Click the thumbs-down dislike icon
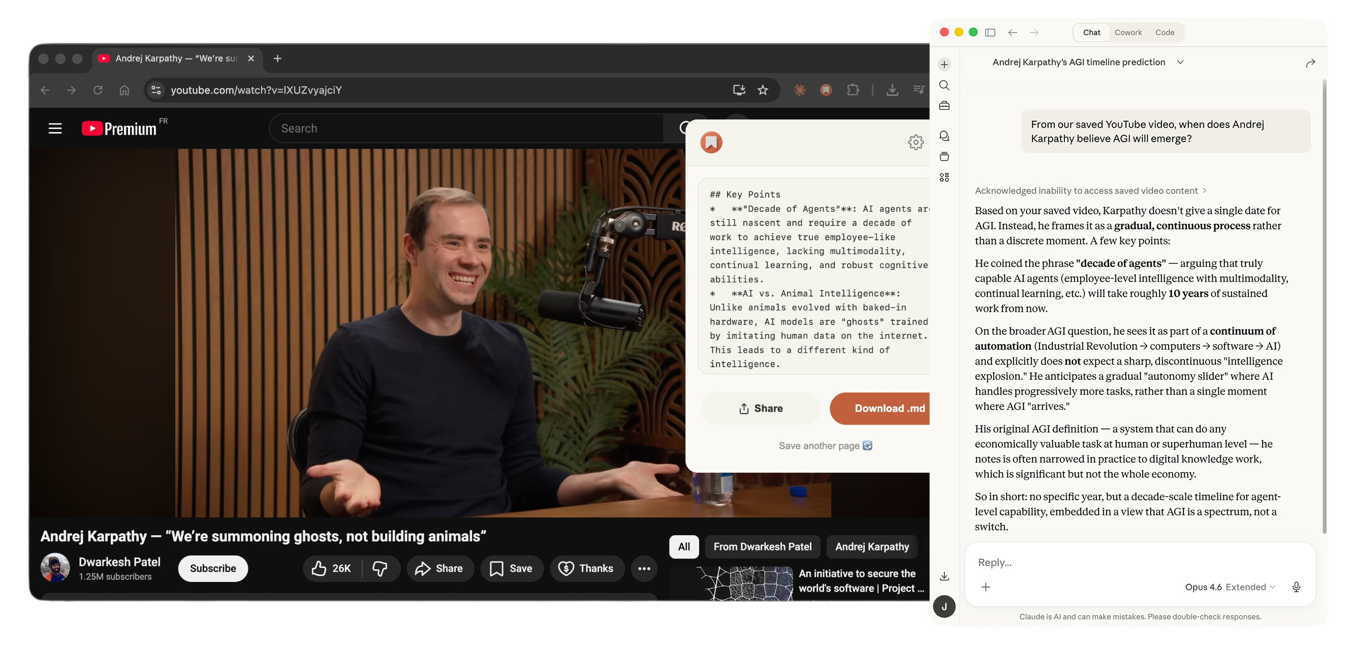Viewport: 1351px width, 651px height. click(x=380, y=568)
